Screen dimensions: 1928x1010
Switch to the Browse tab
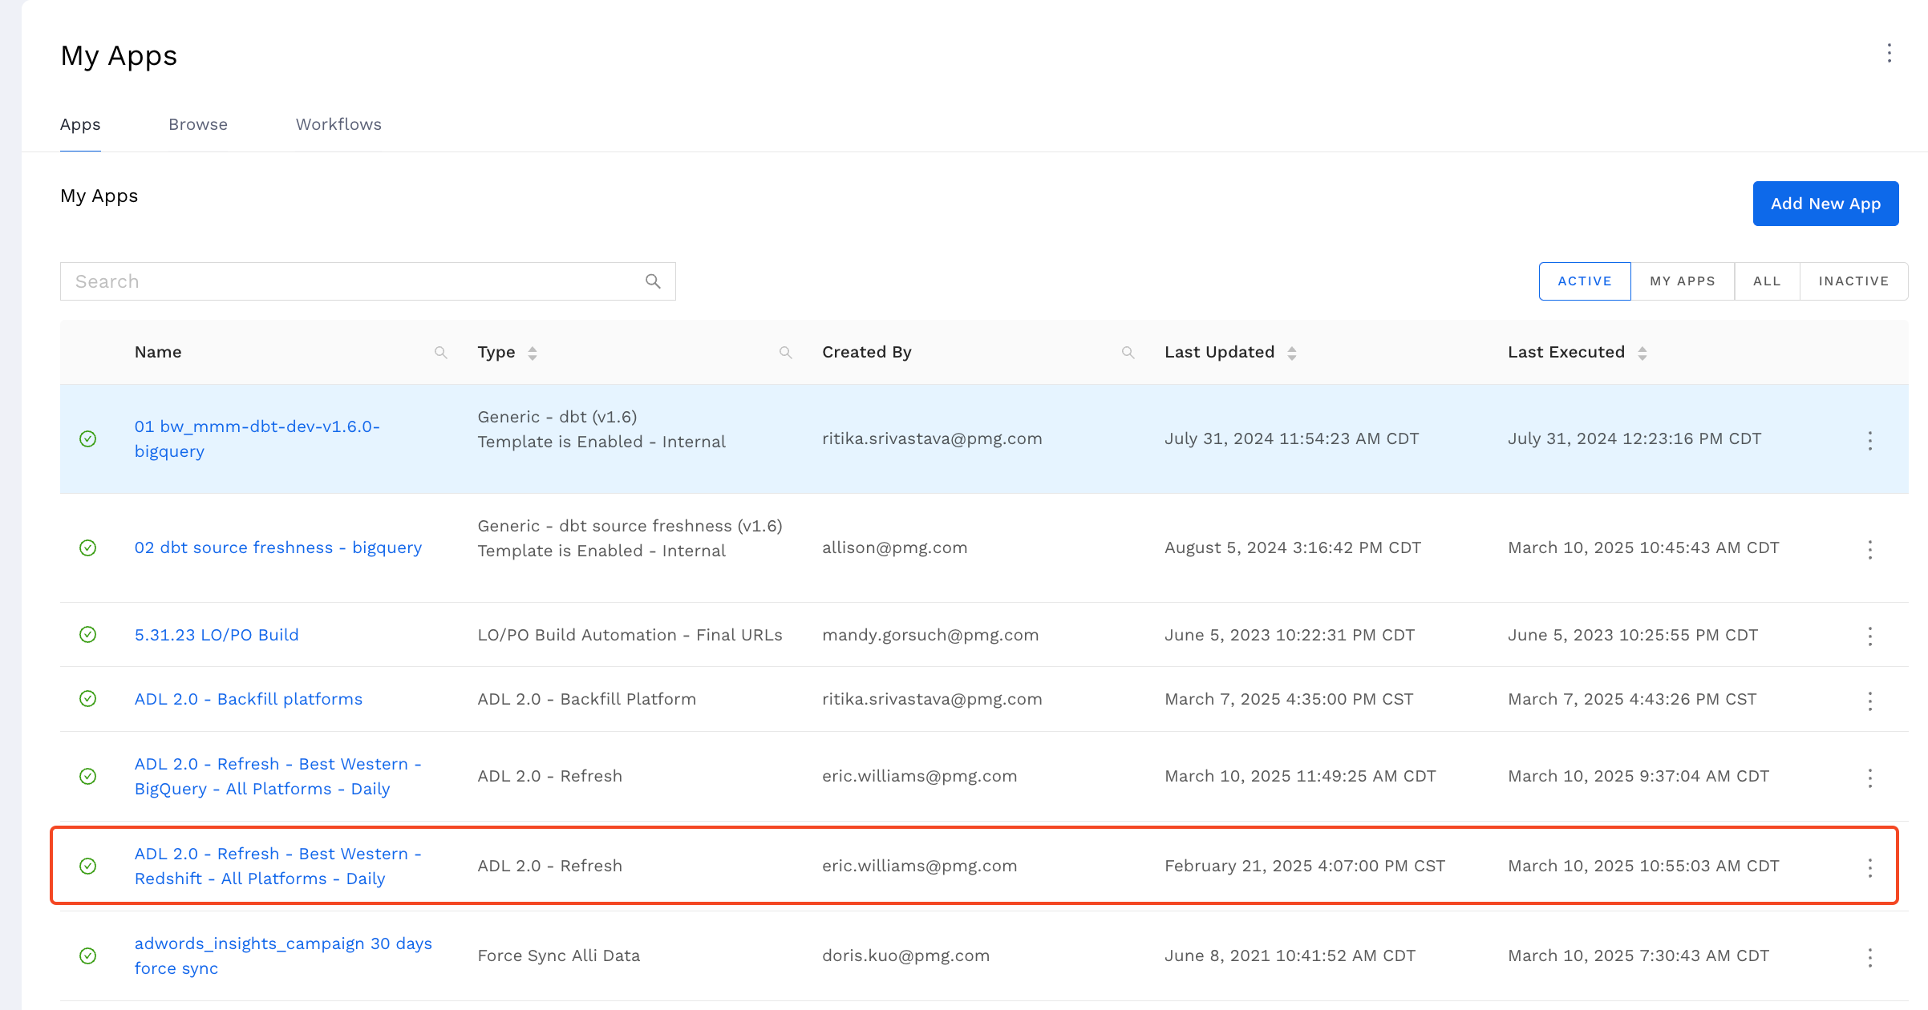(x=198, y=124)
